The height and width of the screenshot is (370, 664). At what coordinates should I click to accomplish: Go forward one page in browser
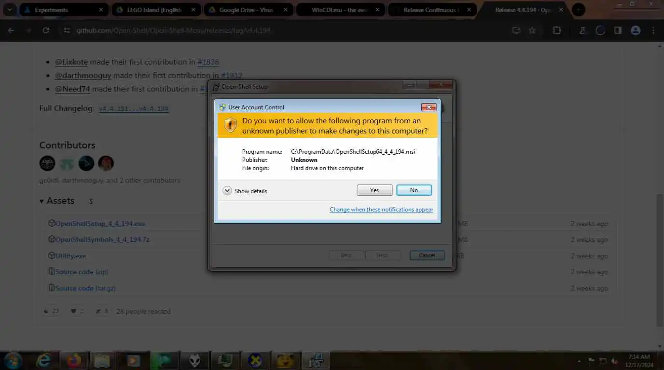[28, 30]
